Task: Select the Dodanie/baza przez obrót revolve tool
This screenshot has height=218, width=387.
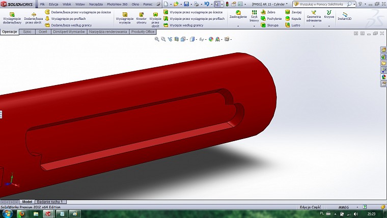Action: [34, 18]
